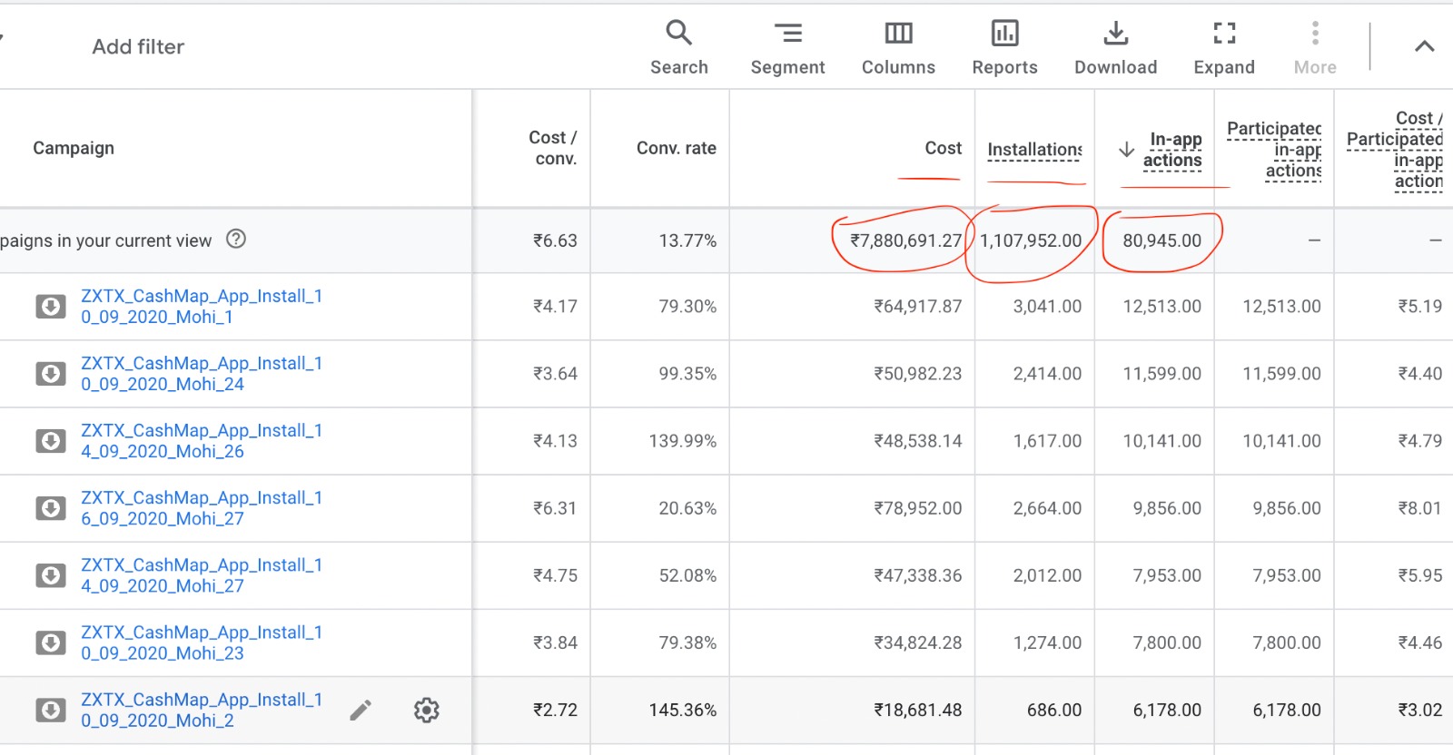Image resolution: width=1453 pixels, height=755 pixels.
Task: Click the app icon for campaign Mohi_24
Action: (51, 374)
